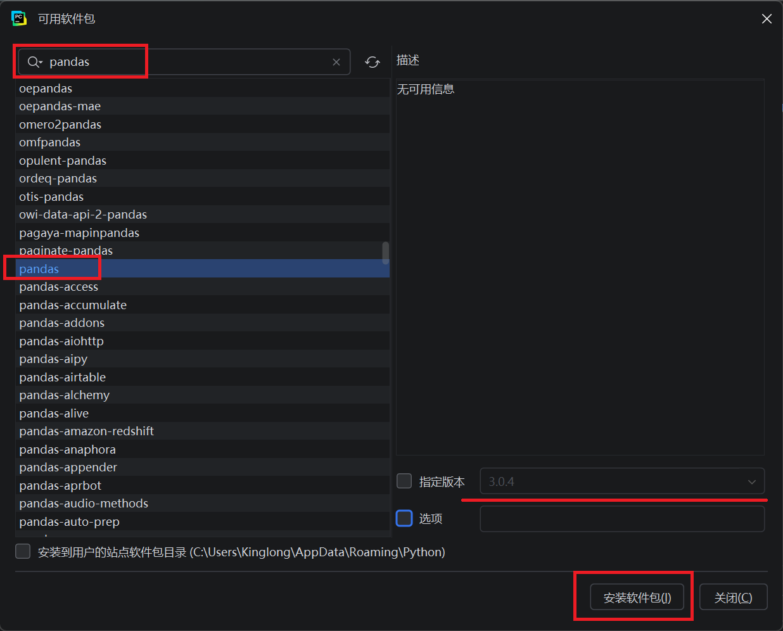Open the version 3.0.4 dropdown
Viewport: 783px width, 631px height.
coord(622,481)
